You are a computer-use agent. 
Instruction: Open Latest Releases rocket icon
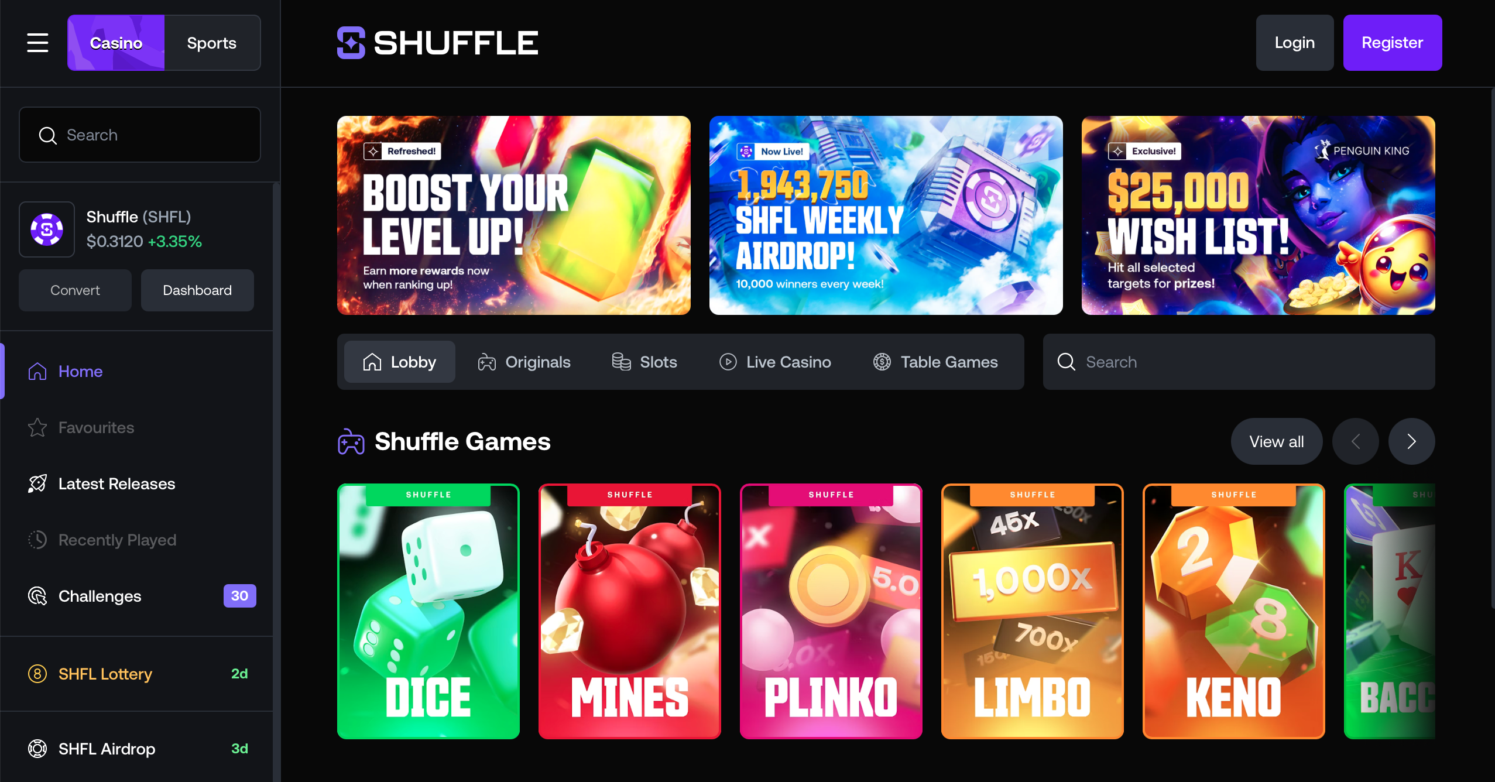[37, 484]
